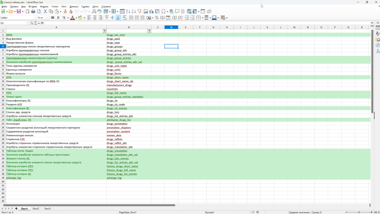Expand the Calibri font name dropdown
The width and height of the screenshot is (380, 214).
35,18
